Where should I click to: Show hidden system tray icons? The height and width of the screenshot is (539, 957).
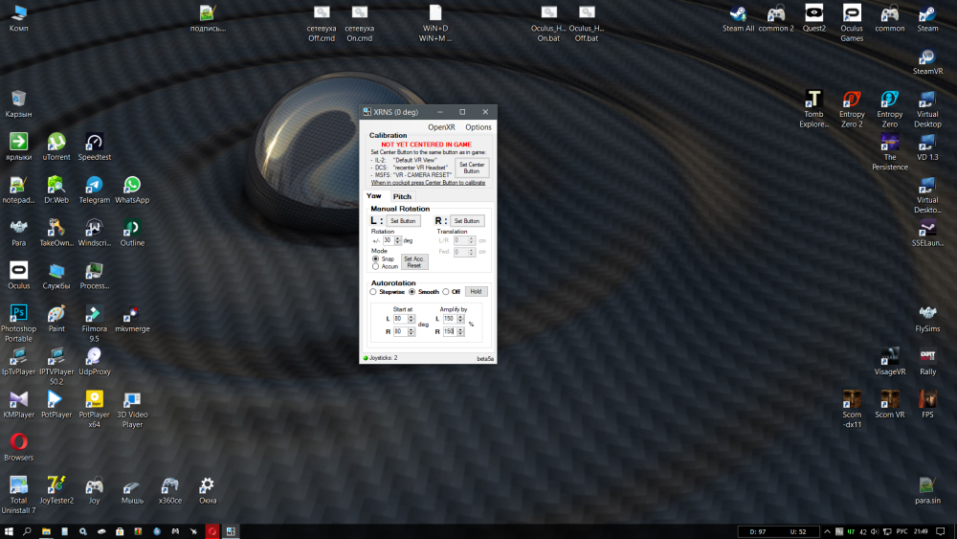tap(827, 531)
